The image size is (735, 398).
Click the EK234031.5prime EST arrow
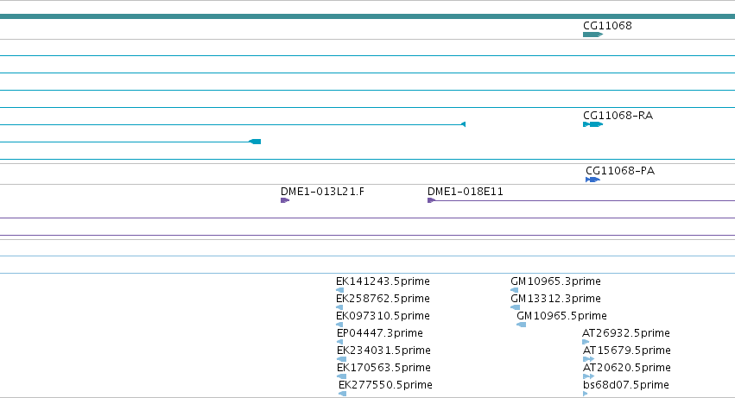pyautogui.click(x=342, y=359)
